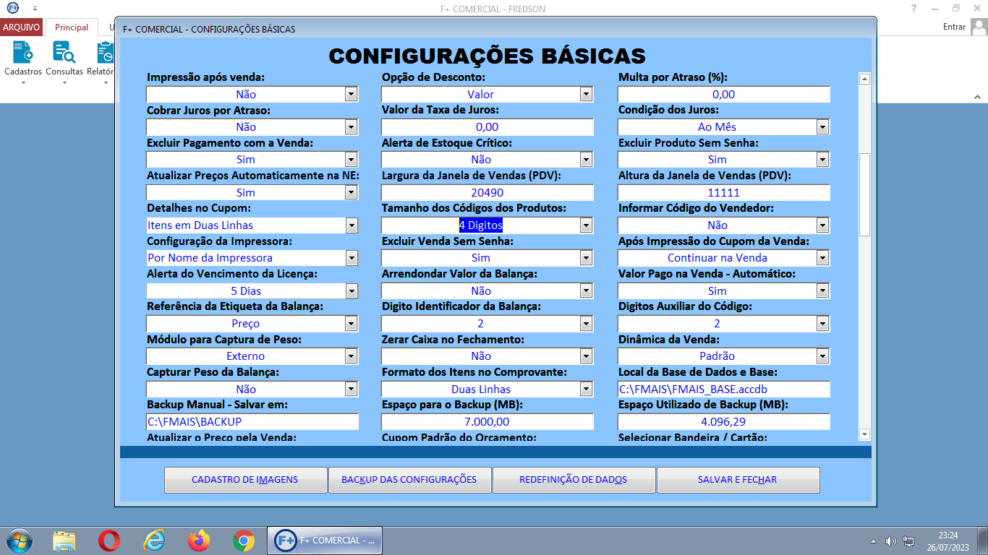Click SALVAR E FECHAR button

[x=738, y=480]
